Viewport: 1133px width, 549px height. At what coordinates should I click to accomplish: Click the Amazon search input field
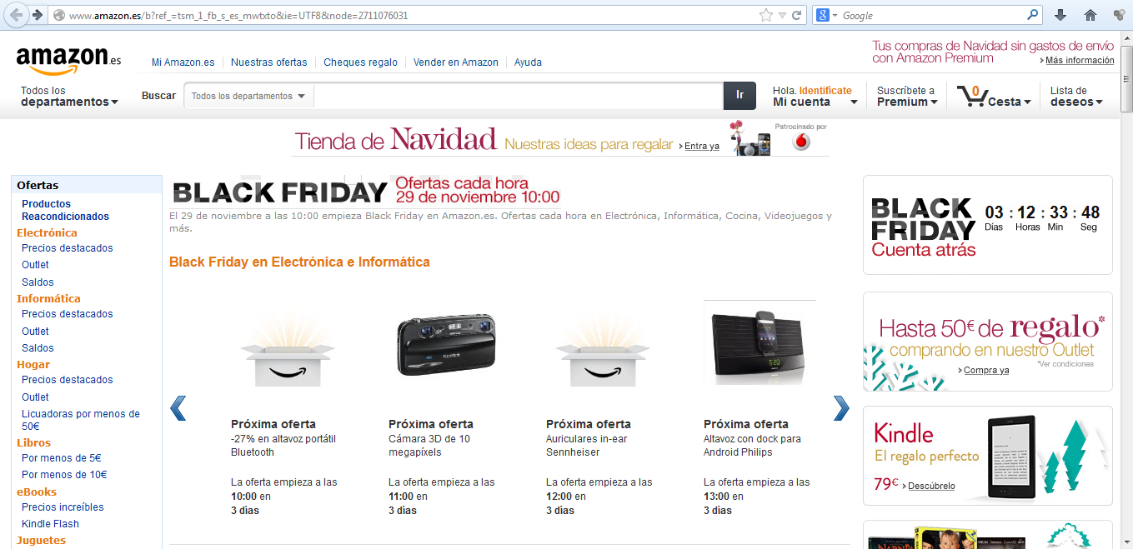click(519, 96)
